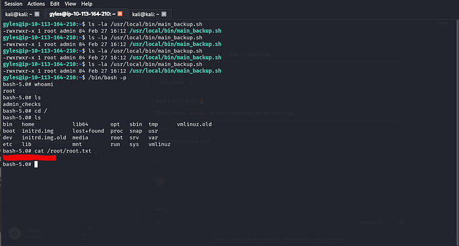Image resolution: width=459 pixels, height=246 pixels.
Task: Click 'initrd.img.old' in the directory listing
Action: 44,137
